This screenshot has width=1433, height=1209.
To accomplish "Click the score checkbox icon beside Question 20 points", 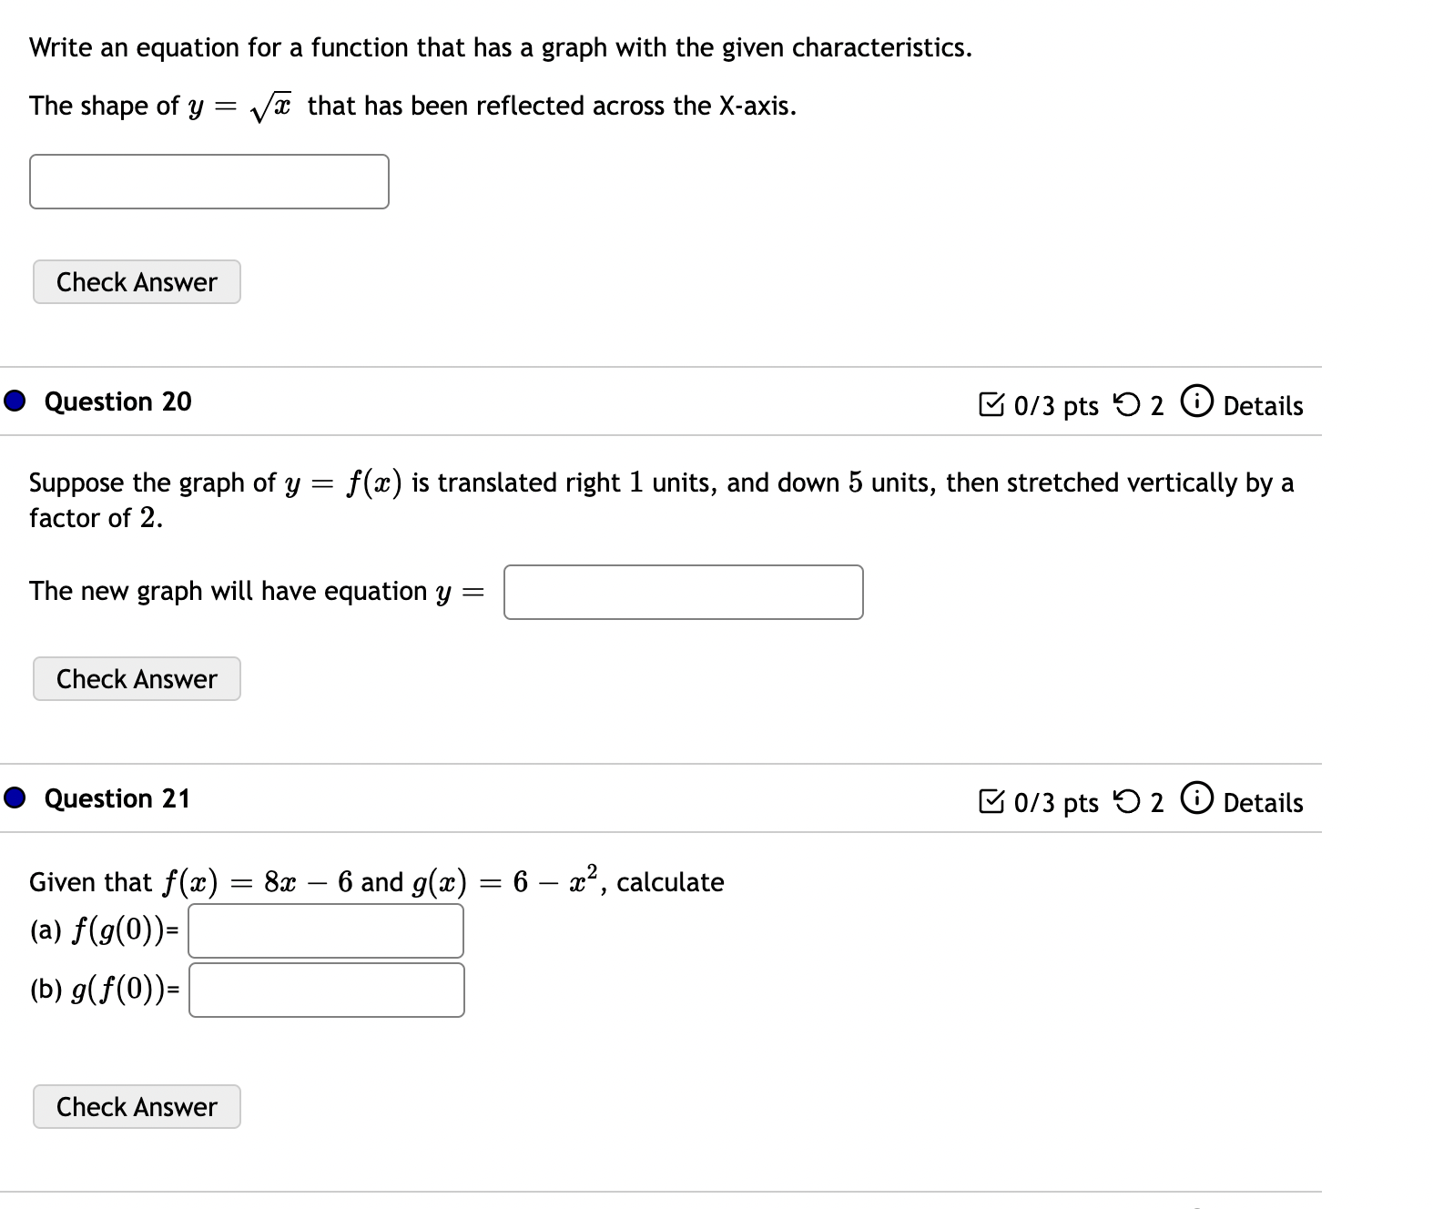I will click(x=1000, y=404).
